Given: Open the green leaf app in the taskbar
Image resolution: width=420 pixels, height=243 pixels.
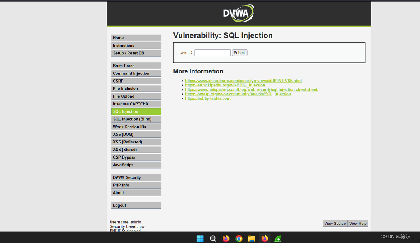Looking at the screenshot, I should click(x=278, y=238).
